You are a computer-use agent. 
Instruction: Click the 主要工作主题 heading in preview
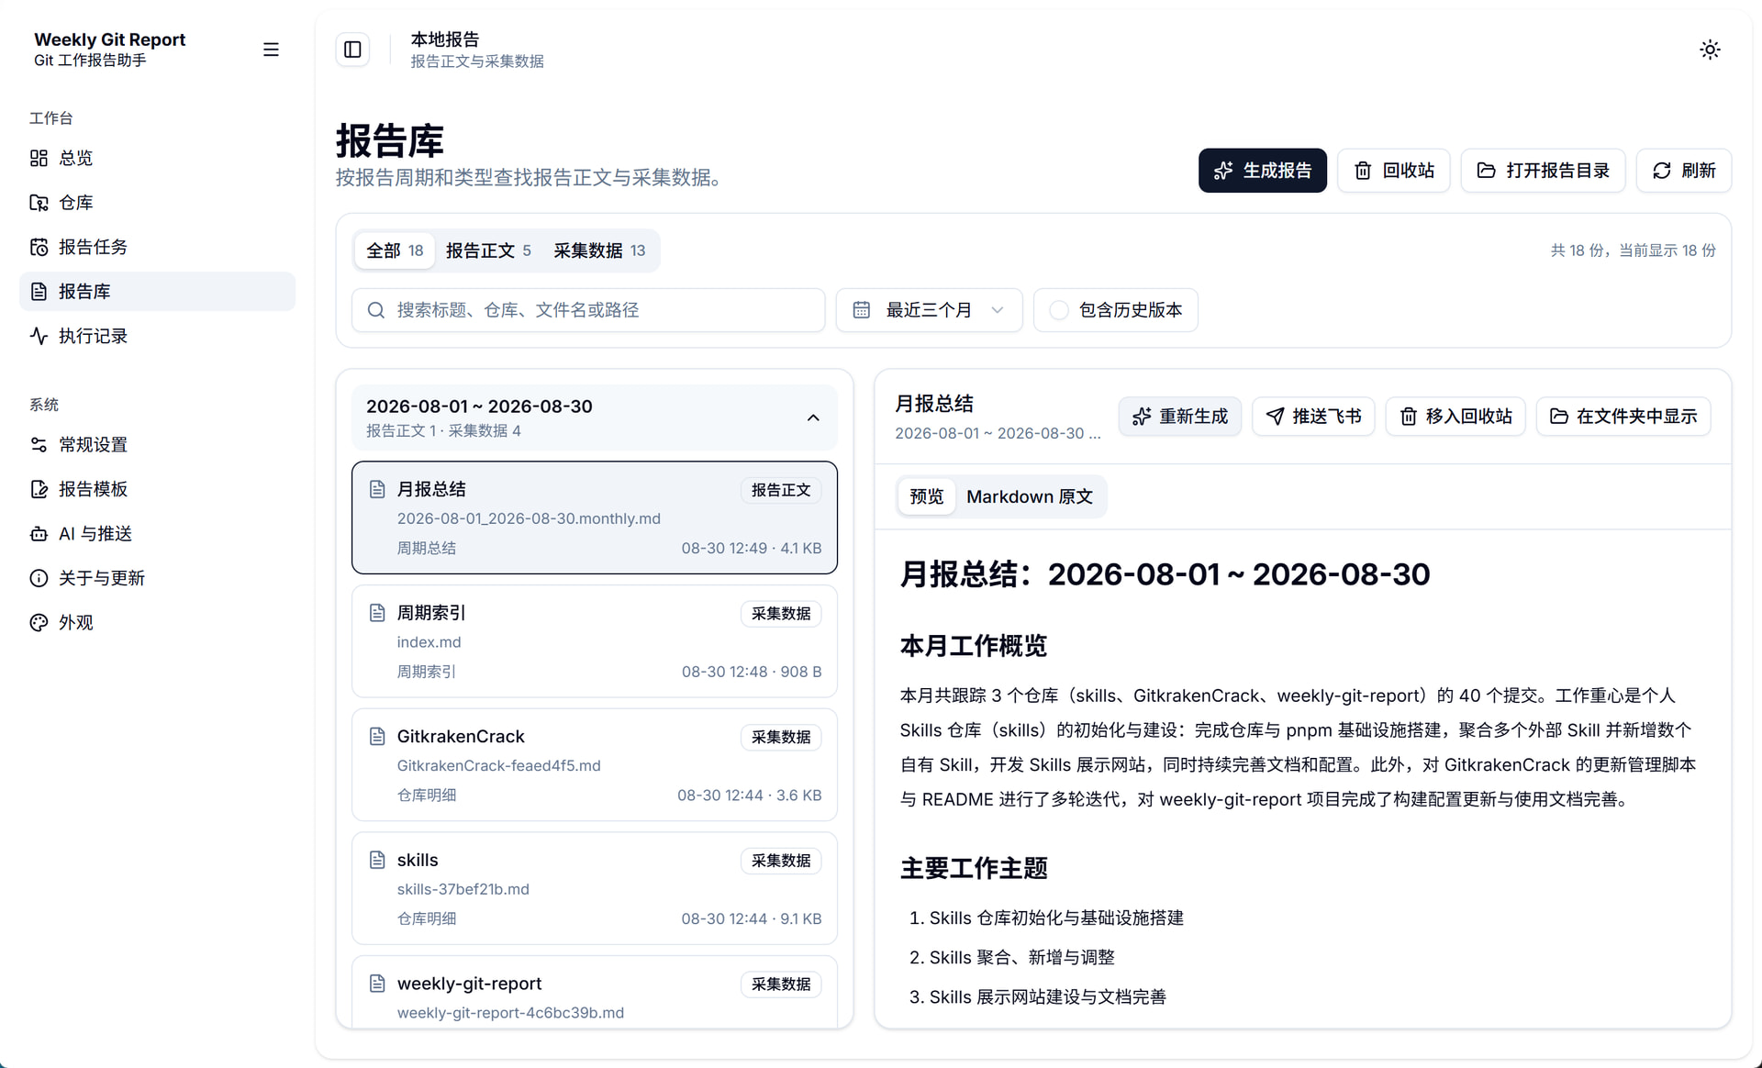point(974,868)
